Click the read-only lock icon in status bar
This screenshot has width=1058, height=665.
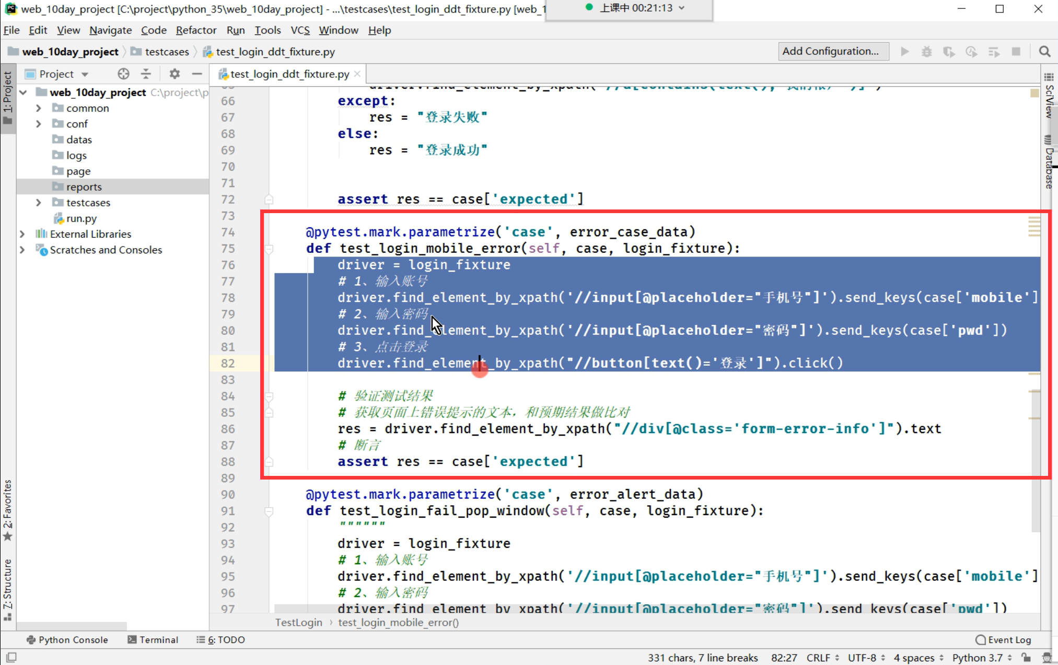coord(1027,657)
